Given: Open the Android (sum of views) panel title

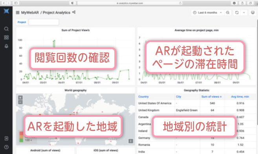Looking at the screenshot, I should 45,150.
